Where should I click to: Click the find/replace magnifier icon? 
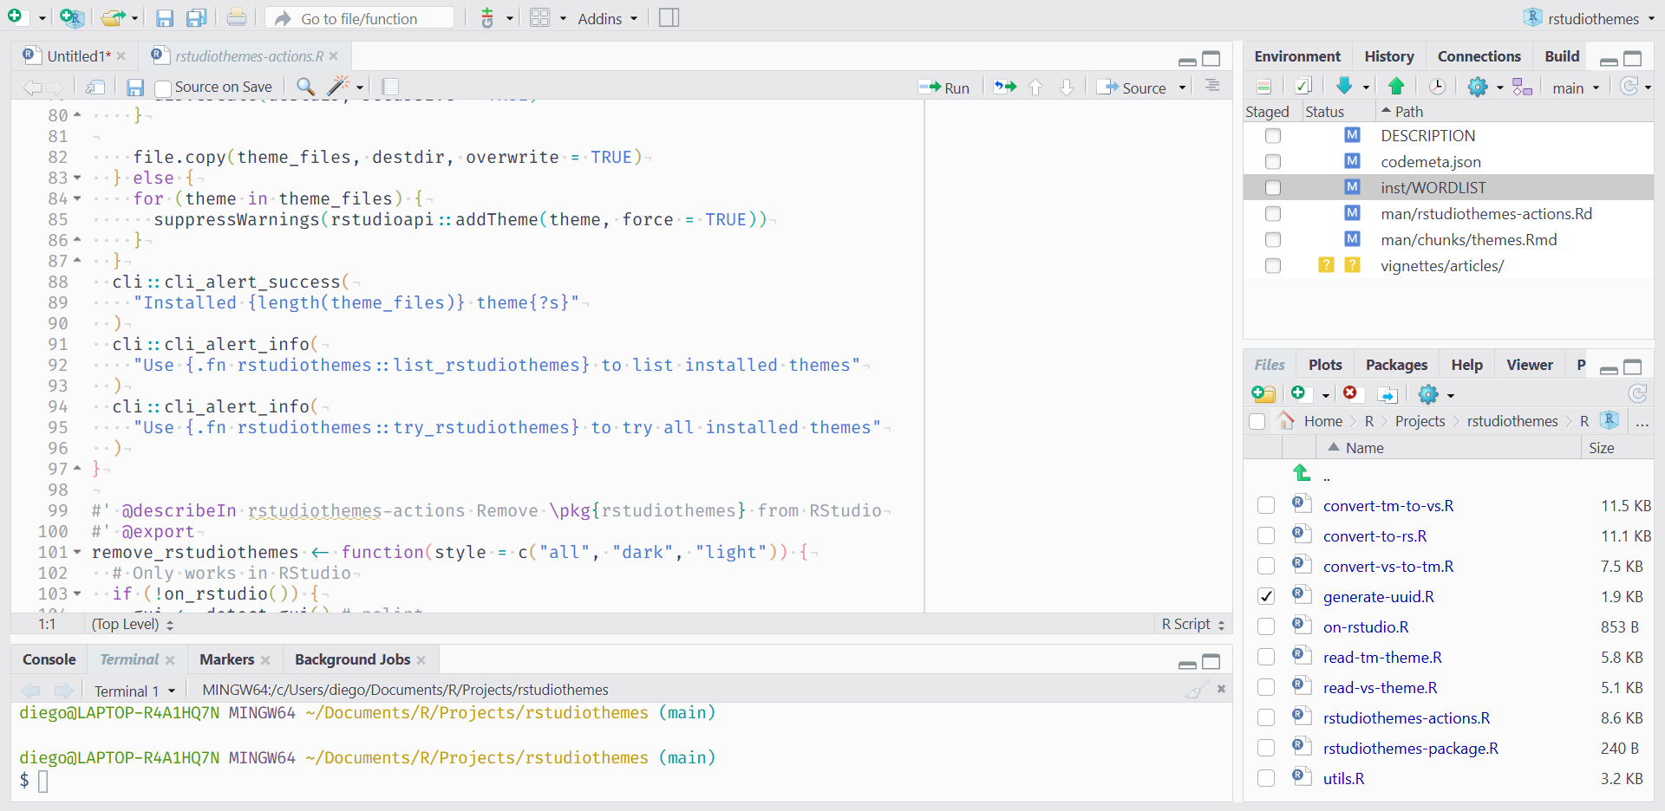click(x=305, y=86)
